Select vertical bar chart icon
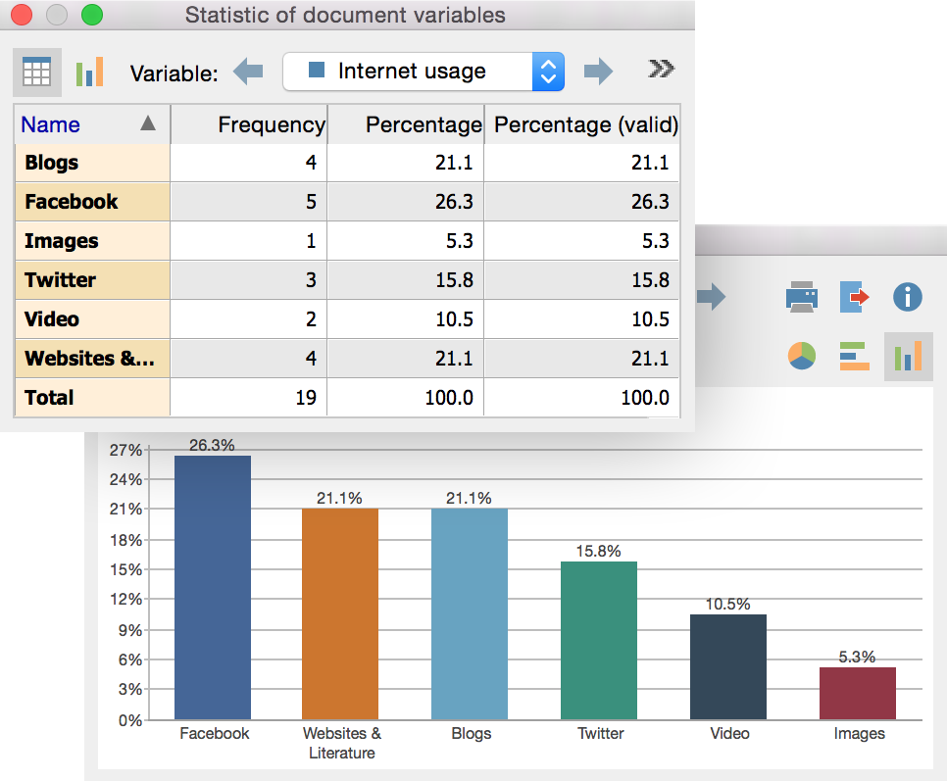 tap(908, 356)
